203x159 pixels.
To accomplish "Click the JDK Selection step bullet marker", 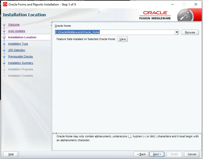I will (x=4, y=50).
